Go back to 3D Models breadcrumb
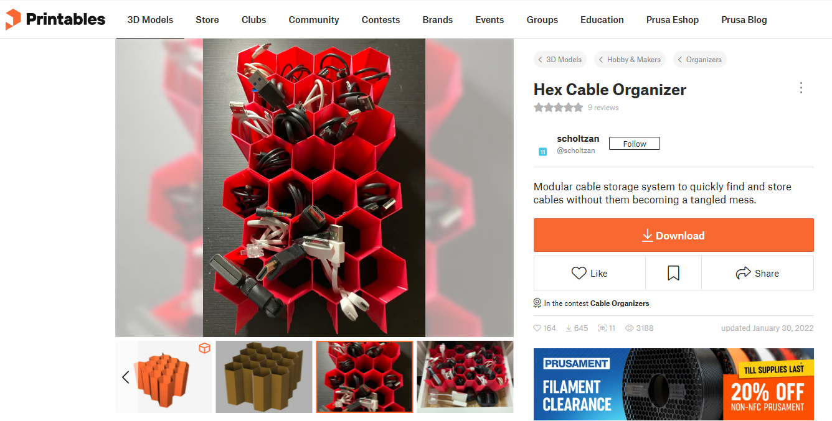The width and height of the screenshot is (832, 421). [x=560, y=60]
